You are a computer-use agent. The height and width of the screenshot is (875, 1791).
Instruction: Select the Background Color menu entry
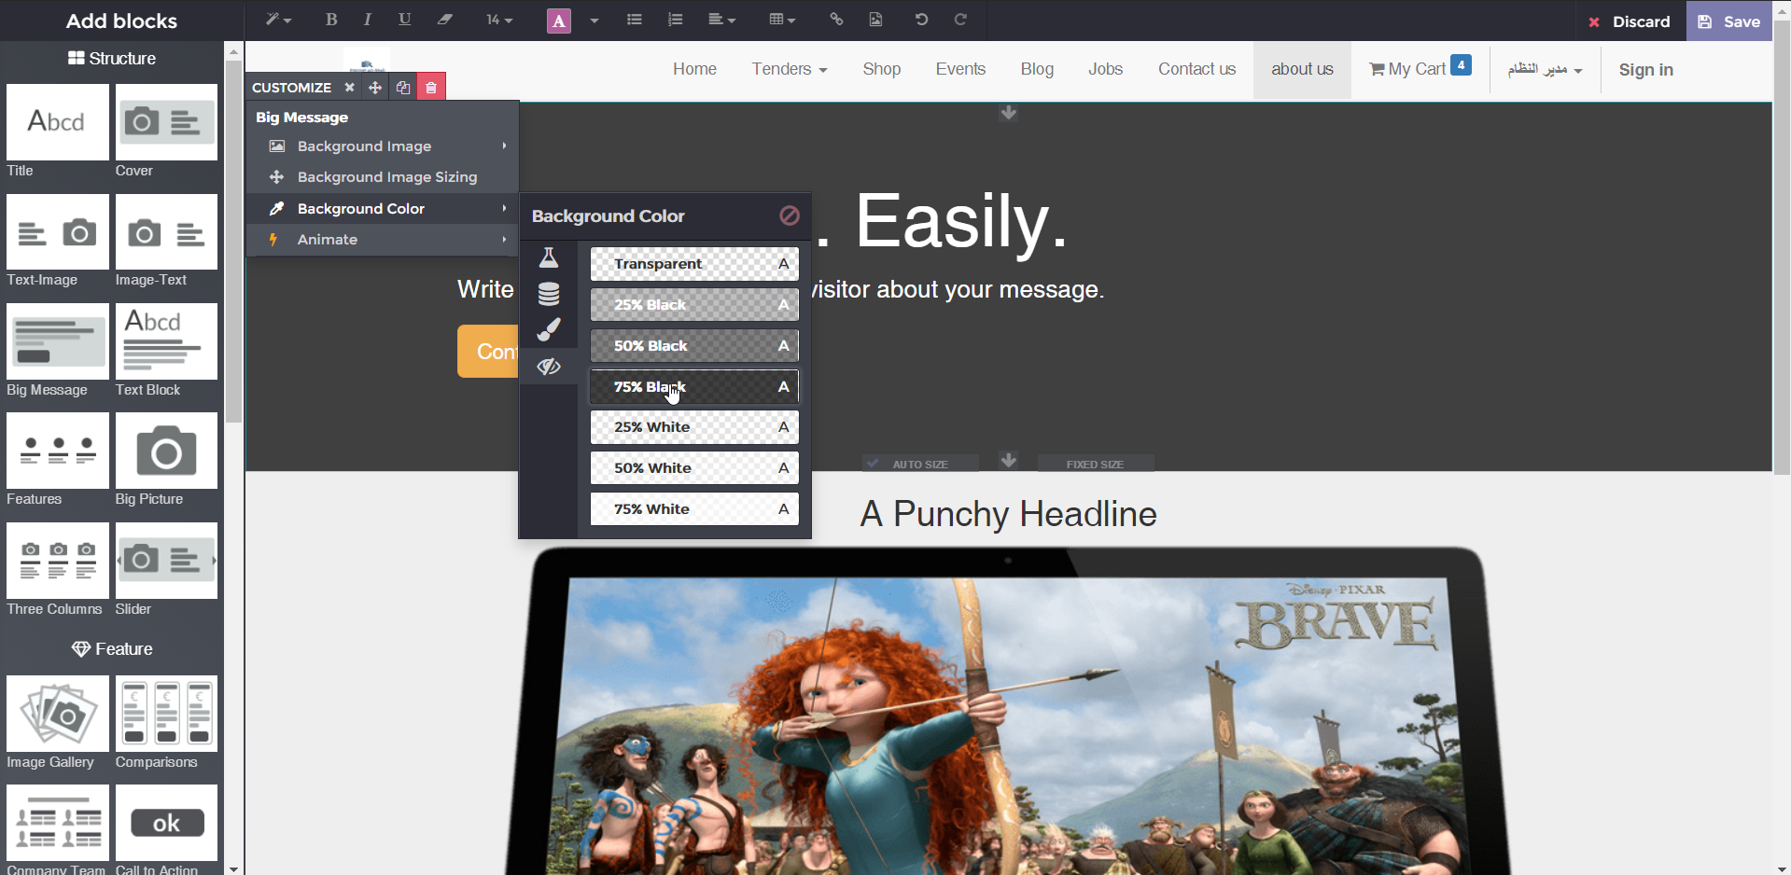click(383, 209)
